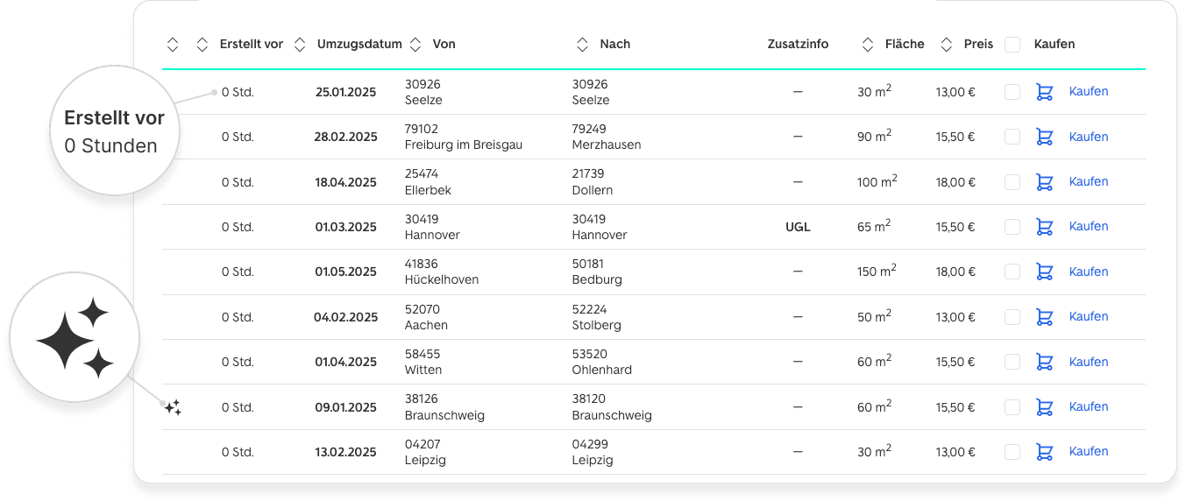The width and height of the screenshot is (1186, 501).
Task: Click the cart icon for Hückelhoven row
Action: click(1044, 272)
